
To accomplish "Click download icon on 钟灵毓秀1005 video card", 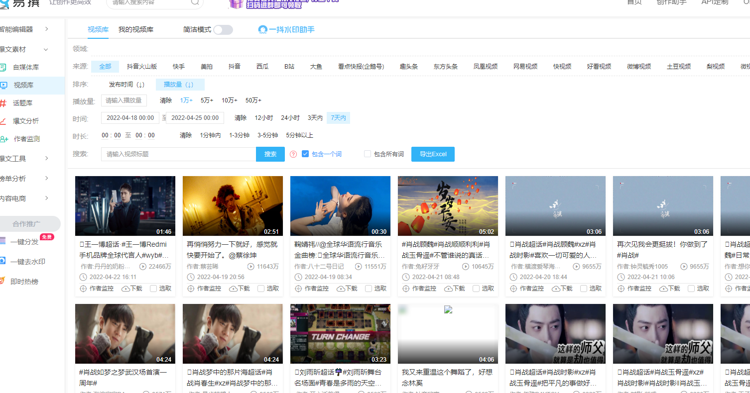I will point(663,289).
